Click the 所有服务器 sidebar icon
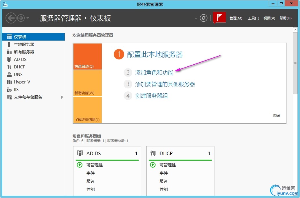 coord(9,52)
